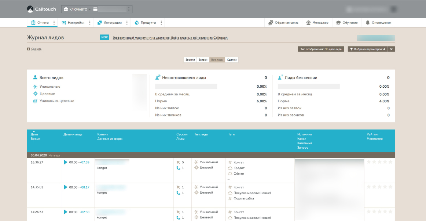Click the Всего лидов person icon
Screen dimensions: 426x221
(x=35, y=77)
